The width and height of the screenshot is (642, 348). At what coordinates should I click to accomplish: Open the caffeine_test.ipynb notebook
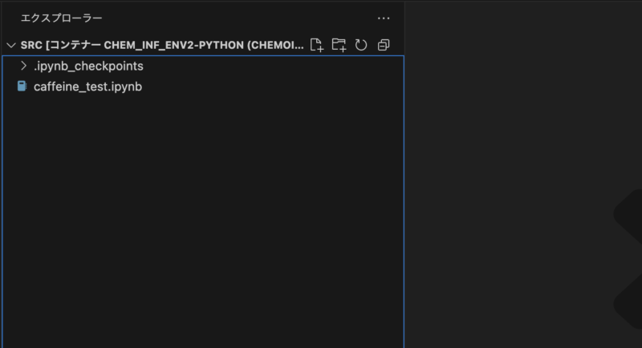tap(87, 87)
